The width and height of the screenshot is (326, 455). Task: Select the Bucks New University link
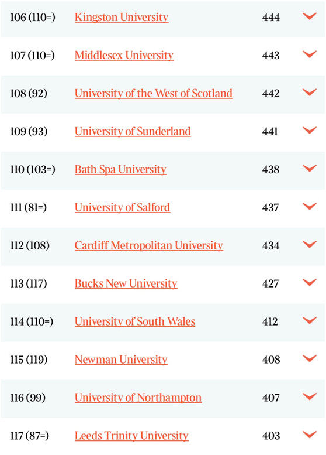click(126, 283)
